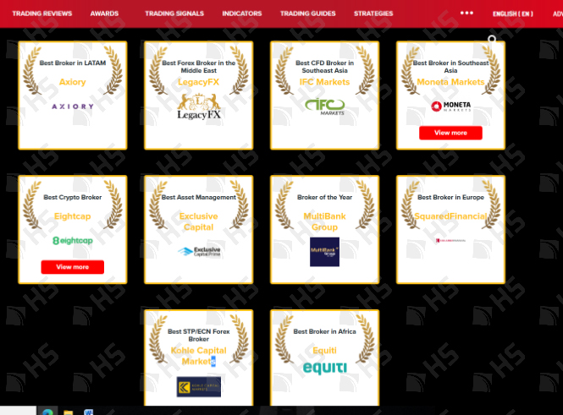Click the green eightcap logo
563x415 pixels.
point(73,241)
